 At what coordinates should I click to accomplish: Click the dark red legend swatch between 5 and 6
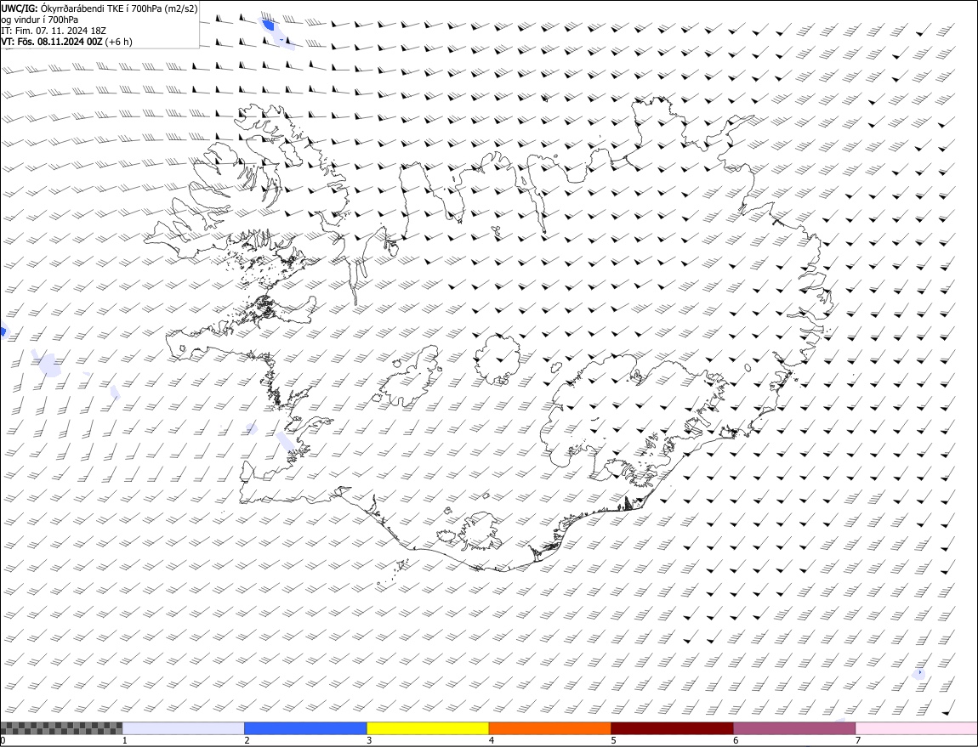[673, 728]
